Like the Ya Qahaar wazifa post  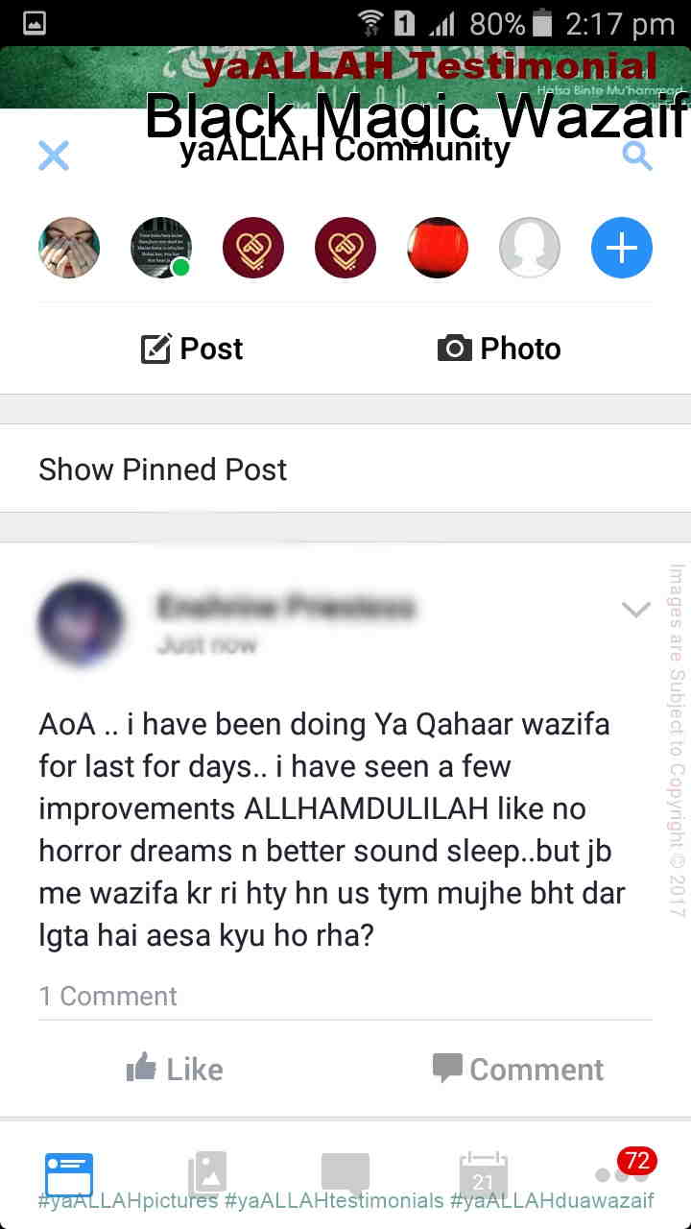point(175,1069)
